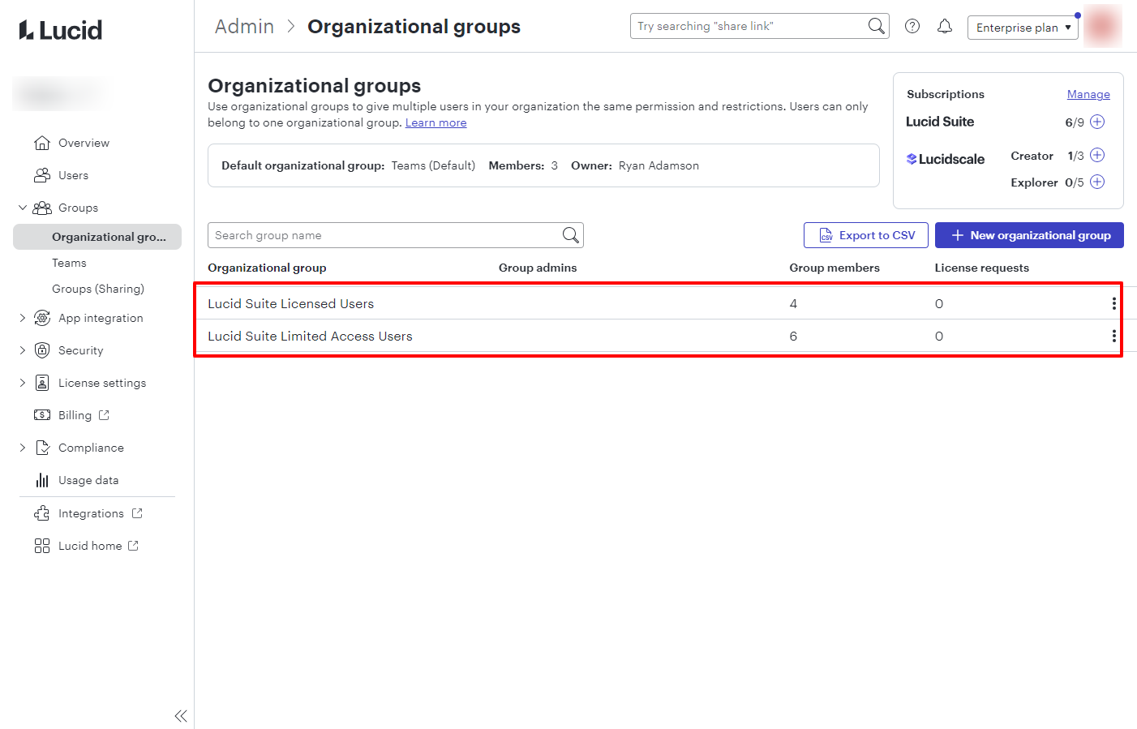This screenshot has height=729, width=1137.
Task: Click the notification bell
Action: click(x=945, y=25)
